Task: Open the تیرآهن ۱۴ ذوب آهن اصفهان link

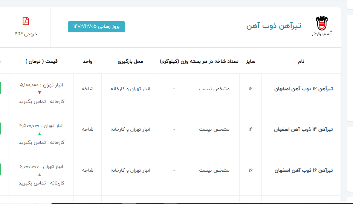Action: tap(303, 129)
